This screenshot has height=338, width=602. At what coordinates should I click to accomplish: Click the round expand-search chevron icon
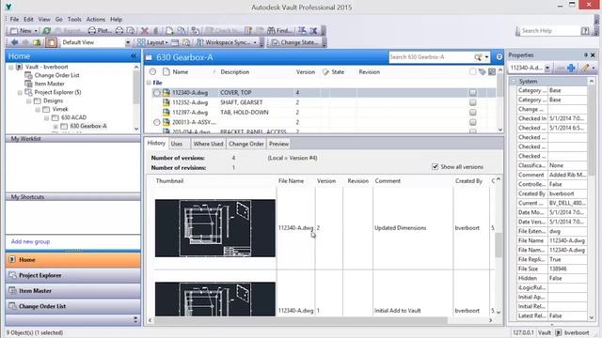point(499,57)
